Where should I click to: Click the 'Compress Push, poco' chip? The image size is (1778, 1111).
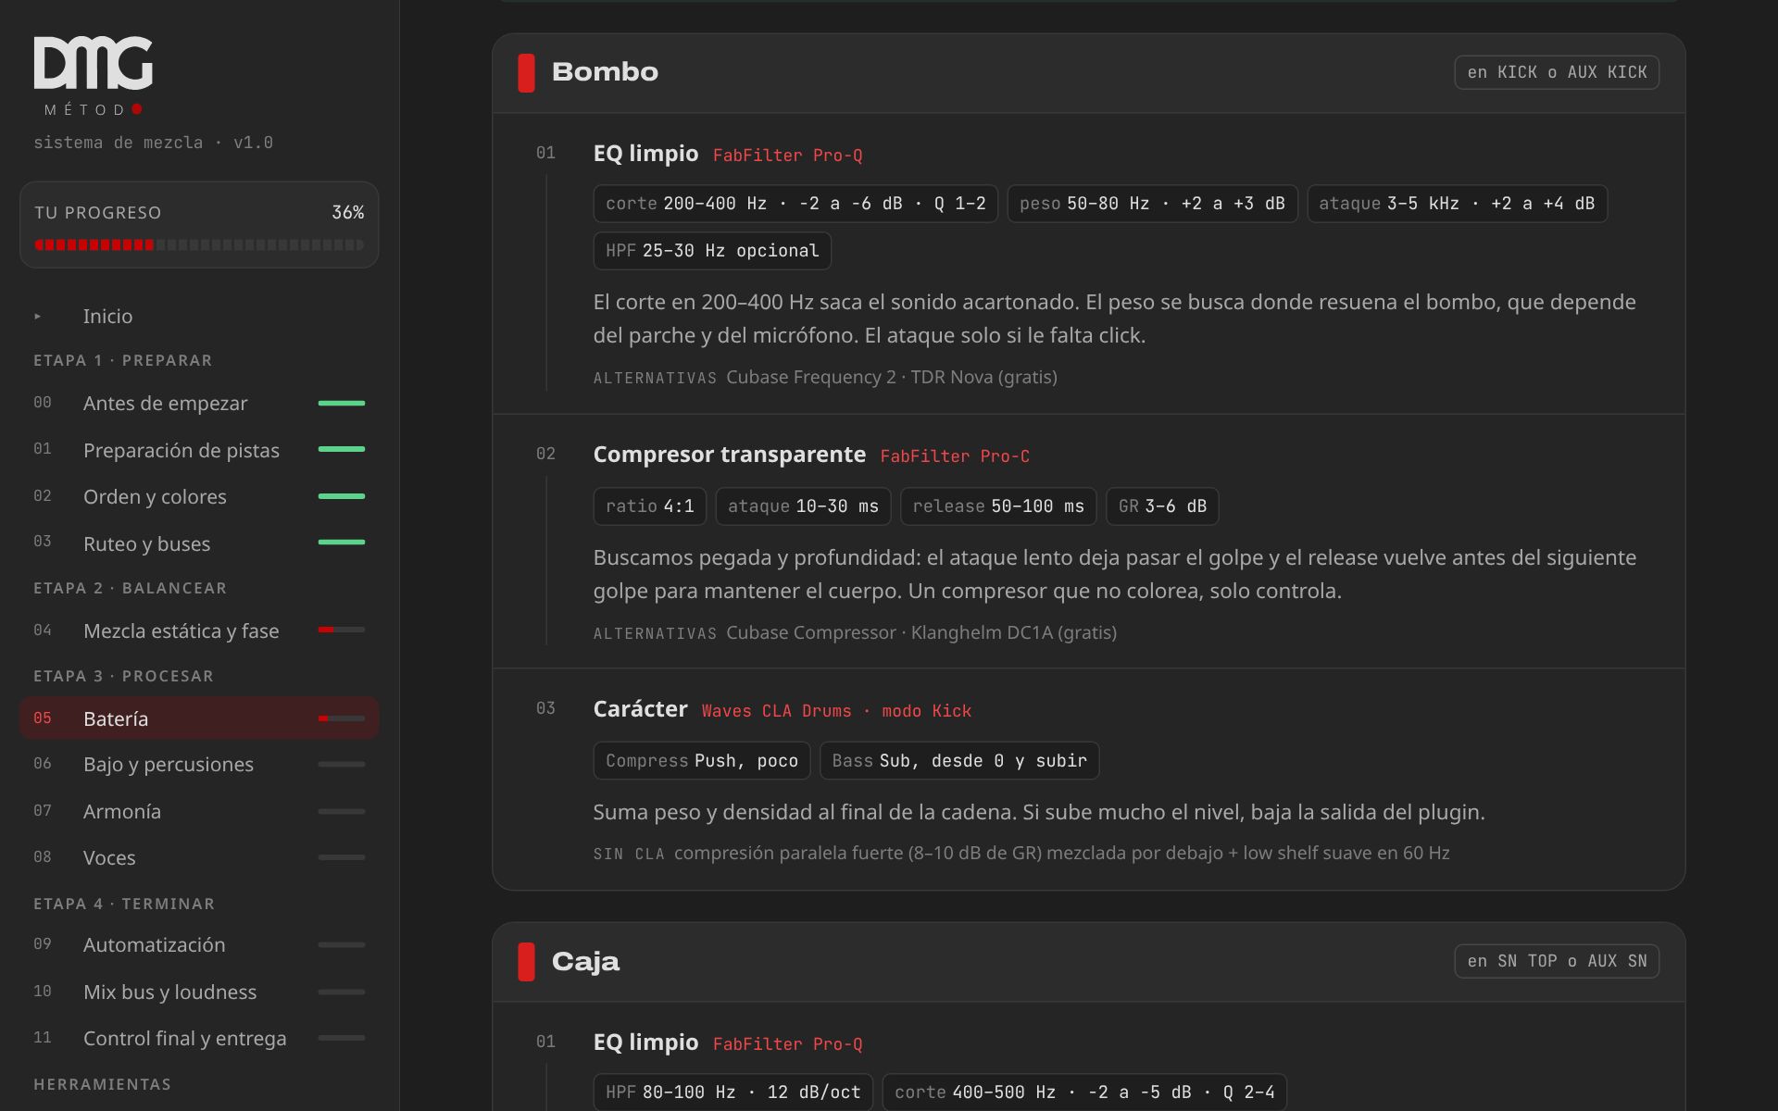tap(702, 761)
